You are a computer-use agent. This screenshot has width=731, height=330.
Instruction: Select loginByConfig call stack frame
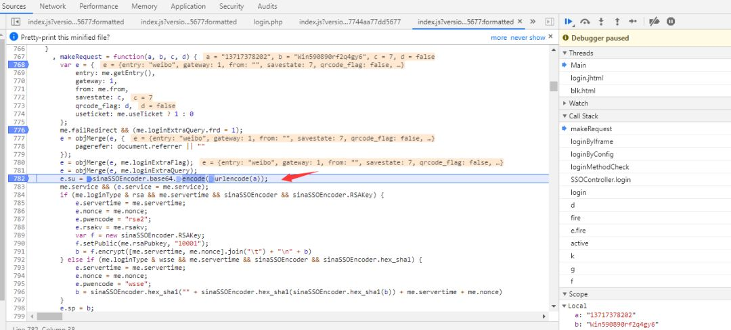click(592, 154)
